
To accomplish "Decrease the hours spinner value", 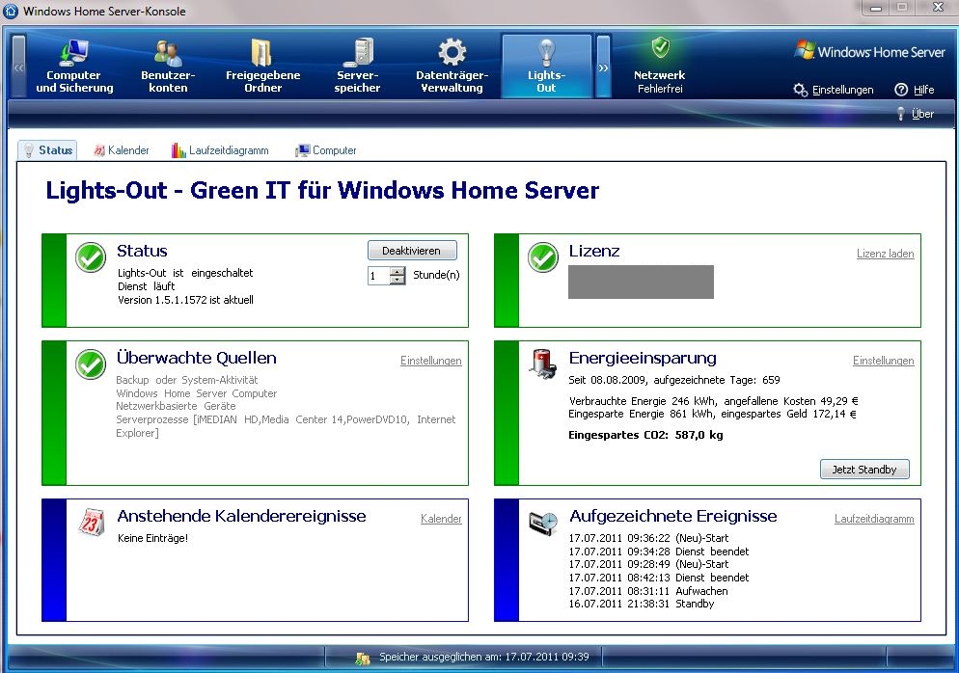I will [x=397, y=280].
